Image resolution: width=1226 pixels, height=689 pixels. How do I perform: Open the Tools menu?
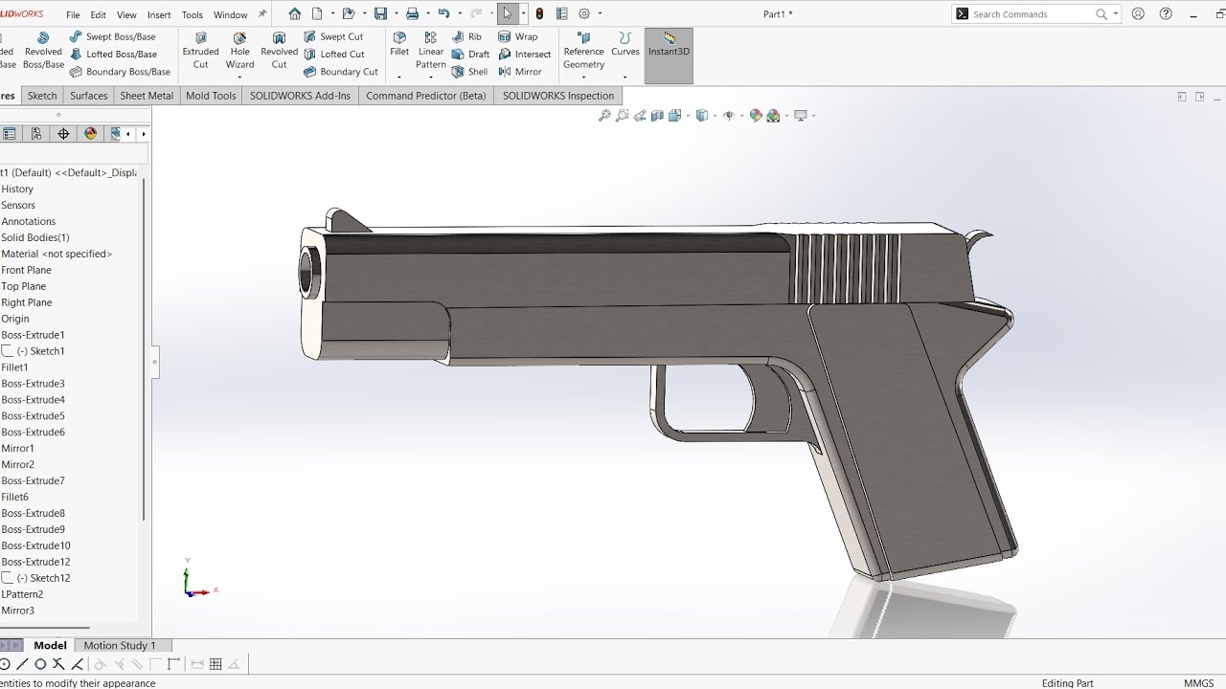[192, 14]
